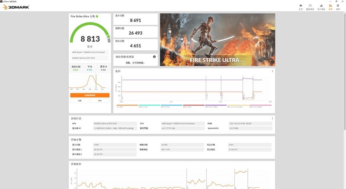Toggle the blue GPU temperature legend
The height and width of the screenshot is (189, 346).
pos(171,106)
